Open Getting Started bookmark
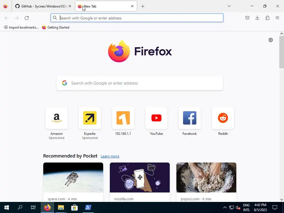This screenshot has width=284, height=213. [x=55, y=27]
